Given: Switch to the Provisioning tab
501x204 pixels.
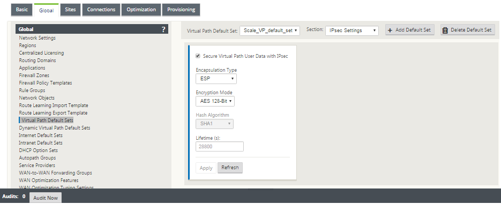Looking at the screenshot, I should [x=181, y=10].
